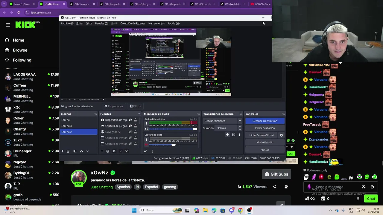Click share icon next to viewer count
The width and height of the screenshot is (383, 215).
point(274,187)
